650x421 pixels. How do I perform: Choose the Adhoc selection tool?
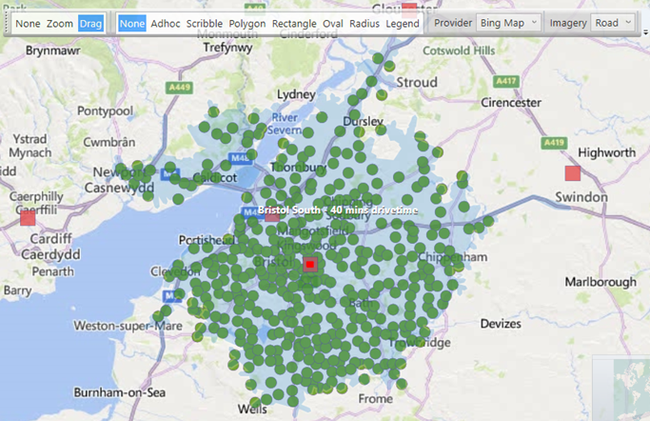[x=166, y=24]
